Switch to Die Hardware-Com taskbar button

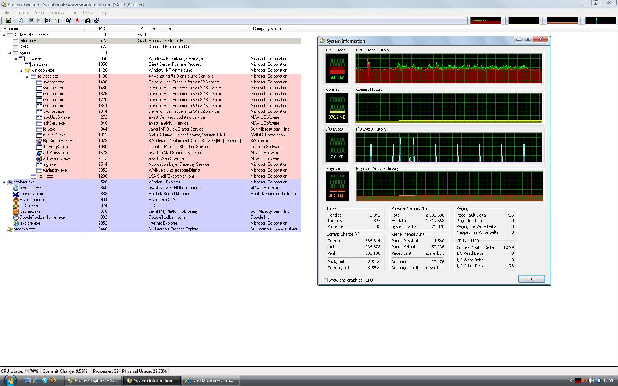(211, 380)
